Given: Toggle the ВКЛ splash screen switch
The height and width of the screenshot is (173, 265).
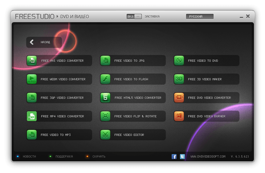Looking at the screenshot, I should [134, 17].
